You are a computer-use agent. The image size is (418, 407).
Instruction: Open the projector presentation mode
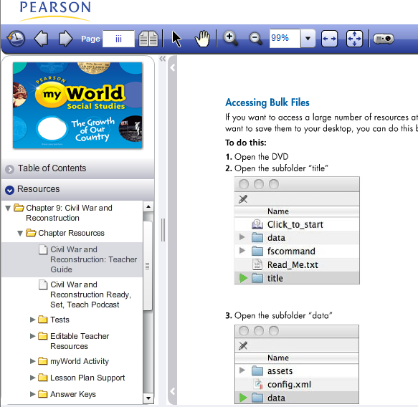384,39
